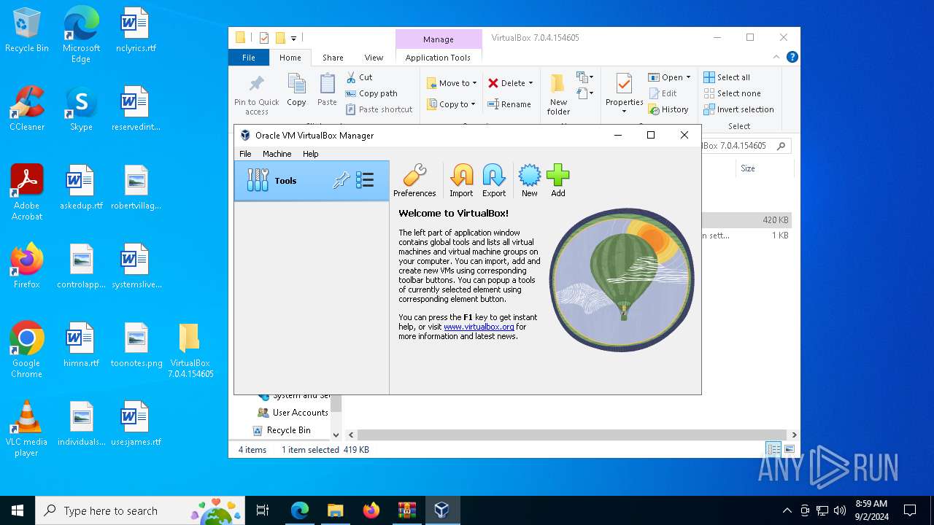Image resolution: width=934 pixels, height=525 pixels.
Task: Select Adobe Acrobat desktop icon
Action: 27,192
